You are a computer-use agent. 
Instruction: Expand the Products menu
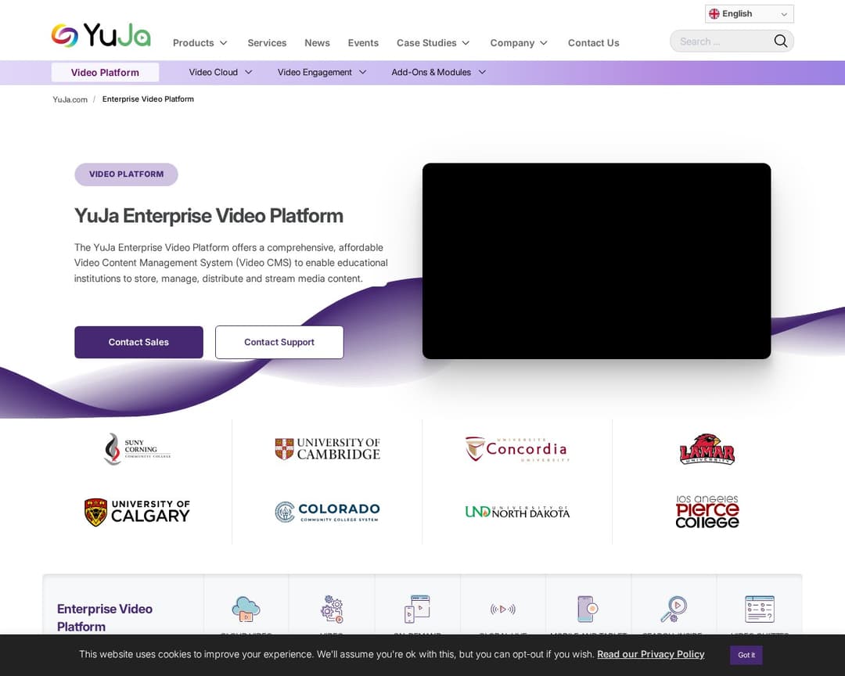point(200,42)
